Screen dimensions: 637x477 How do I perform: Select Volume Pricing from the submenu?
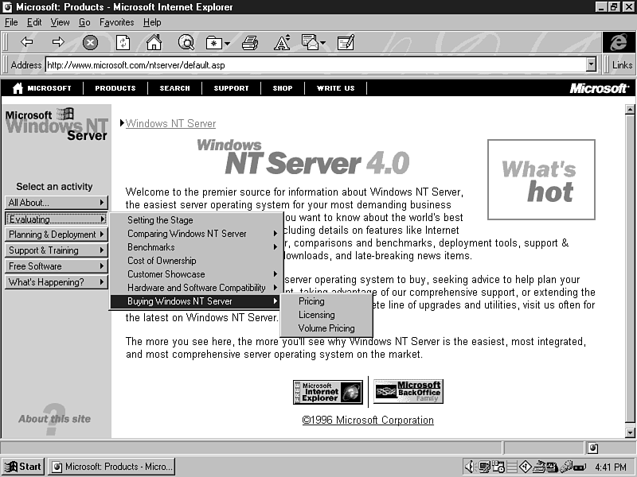326,328
